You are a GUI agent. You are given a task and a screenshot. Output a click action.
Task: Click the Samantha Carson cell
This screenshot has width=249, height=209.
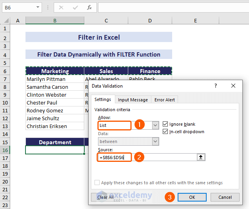(55, 87)
